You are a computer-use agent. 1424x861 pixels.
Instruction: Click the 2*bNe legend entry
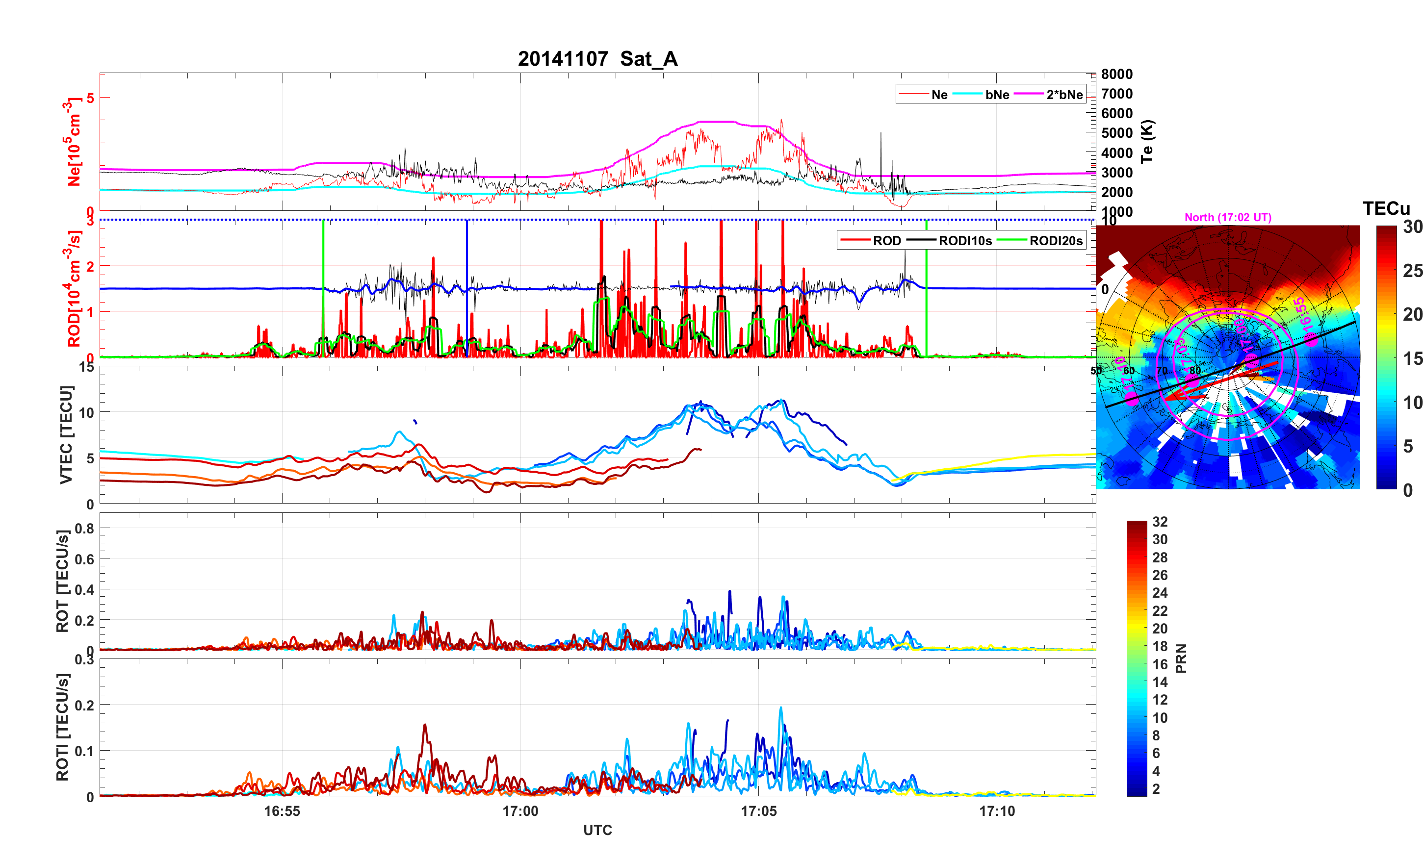tap(1064, 95)
